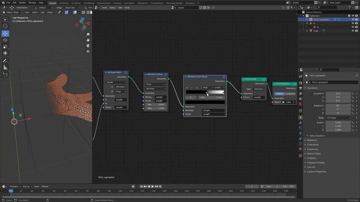Screen dimensions: 360x202
Task: Open the Render properties tab icon
Action: tap(300, 83)
